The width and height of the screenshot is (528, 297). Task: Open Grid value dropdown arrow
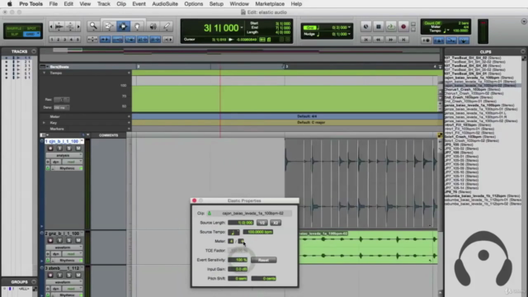click(x=350, y=27)
